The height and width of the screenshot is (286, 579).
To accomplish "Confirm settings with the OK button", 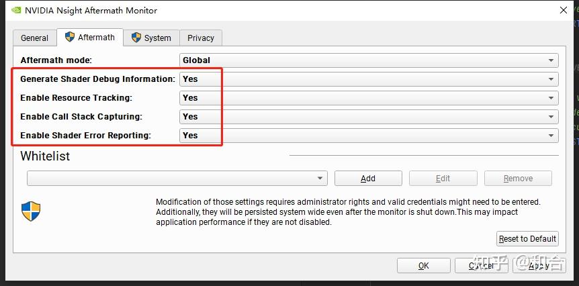I will pos(423,266).
